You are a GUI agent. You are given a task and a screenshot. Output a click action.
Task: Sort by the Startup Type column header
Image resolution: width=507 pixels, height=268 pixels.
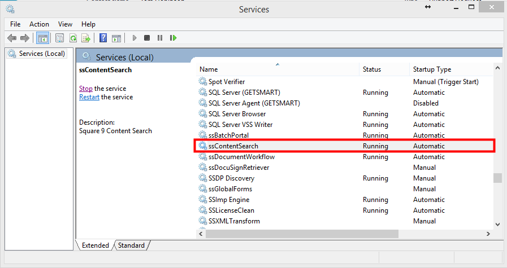[x=432, y=69]
